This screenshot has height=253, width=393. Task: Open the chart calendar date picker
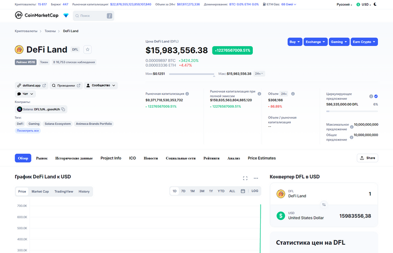click(x=243, y=191)
